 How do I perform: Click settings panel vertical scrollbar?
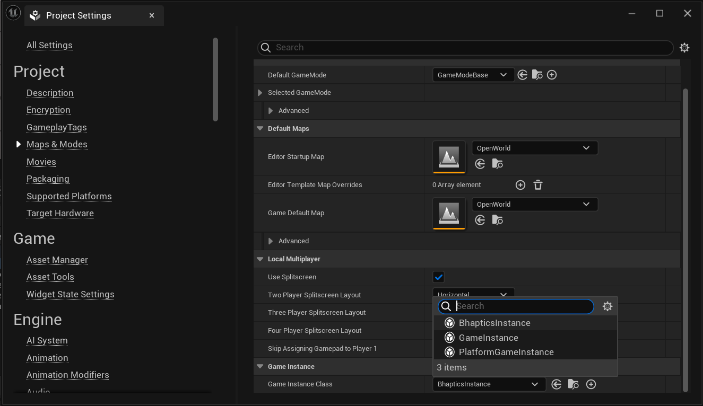click(x=685, y=240)
